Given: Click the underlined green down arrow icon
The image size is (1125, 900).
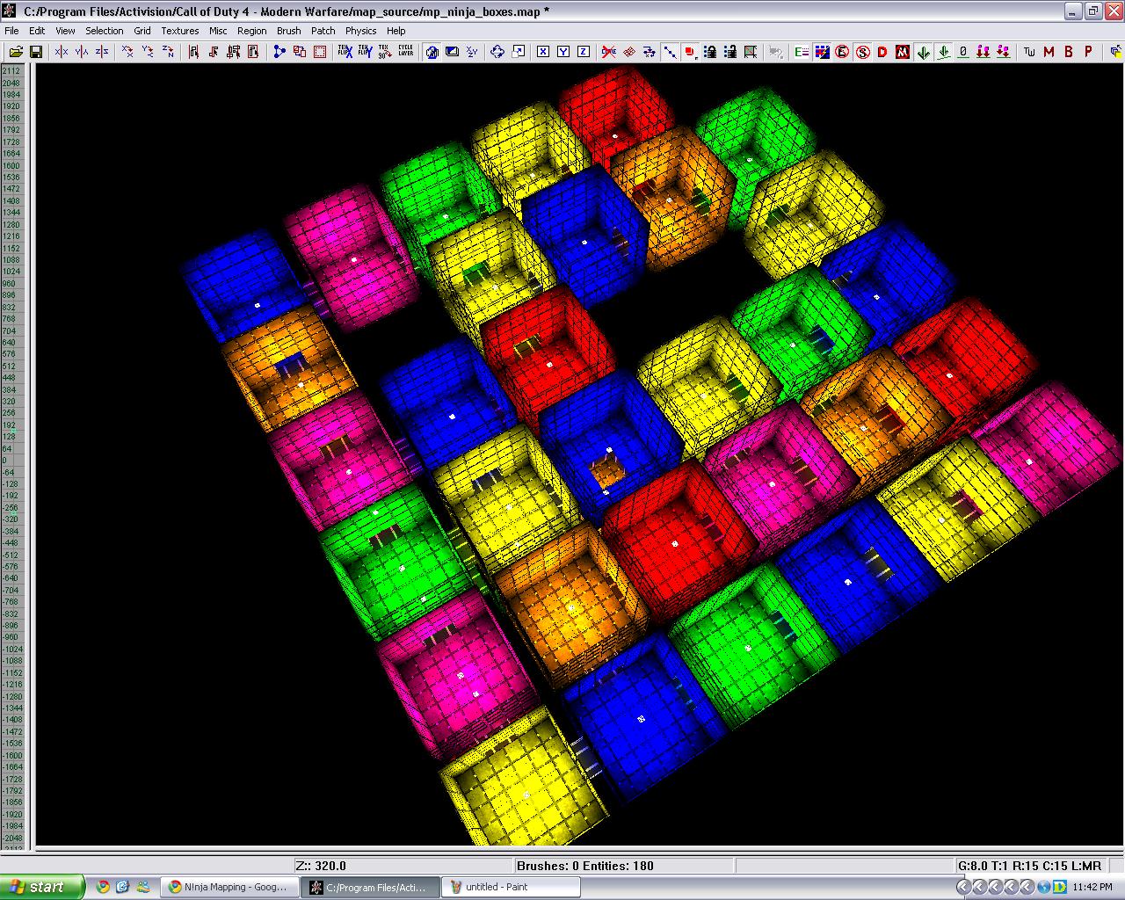Looking at the screenshot, I should pyautogui.click(x=943, y=52).
